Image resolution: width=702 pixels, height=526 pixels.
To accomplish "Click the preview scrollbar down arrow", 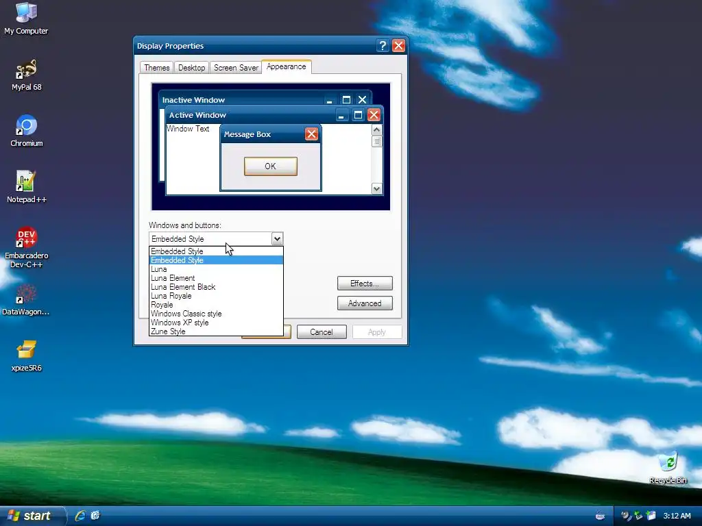I will click(376, 189).
